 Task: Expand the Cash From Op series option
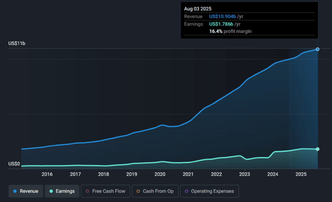[155, 191]
